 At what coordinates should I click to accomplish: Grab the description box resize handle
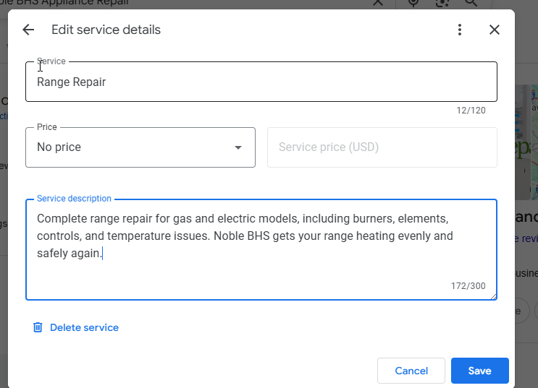(x=494, y=296)
